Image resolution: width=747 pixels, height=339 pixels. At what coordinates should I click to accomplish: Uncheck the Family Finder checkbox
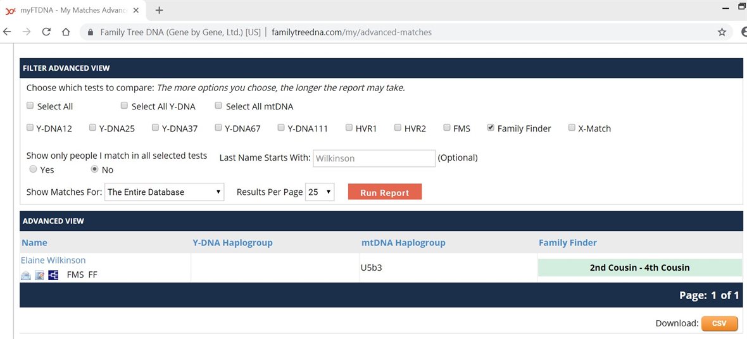pyautogui.click(x=491, y=128)
